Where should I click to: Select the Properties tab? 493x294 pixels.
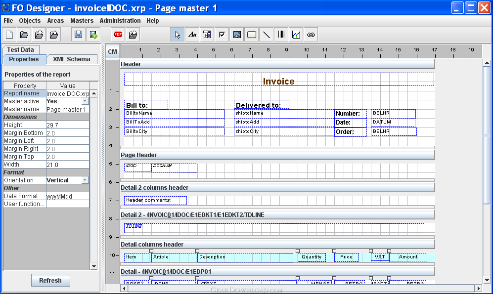tap(24, 59)
